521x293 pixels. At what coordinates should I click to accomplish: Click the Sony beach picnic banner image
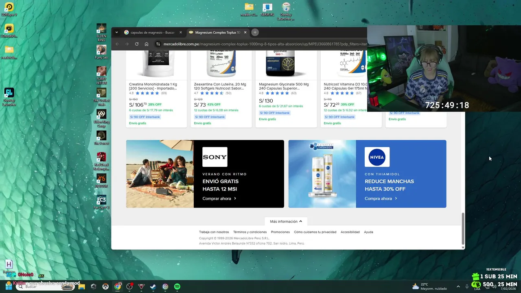pos(160,174)
